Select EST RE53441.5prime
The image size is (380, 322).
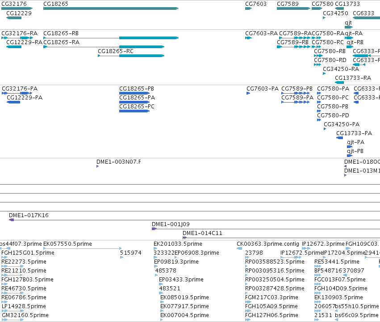(x=318, y=266)
